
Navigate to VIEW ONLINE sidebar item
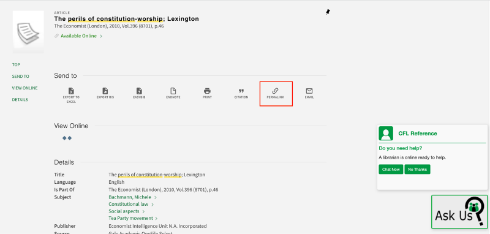(24, 88)
